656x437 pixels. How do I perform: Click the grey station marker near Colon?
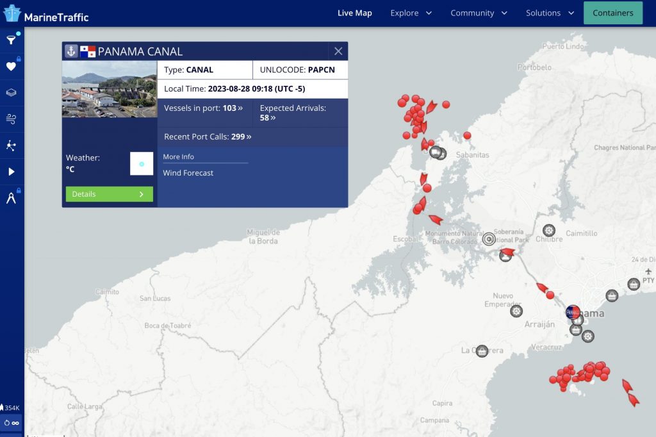pyautogui.click(x=436, y=153)
